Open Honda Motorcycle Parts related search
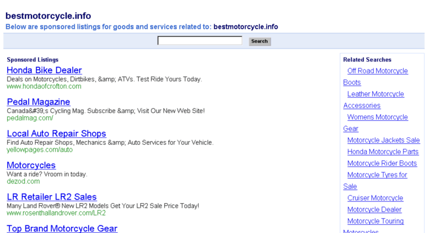Screen dimensions: 428x233 click(x=383, y=151)
